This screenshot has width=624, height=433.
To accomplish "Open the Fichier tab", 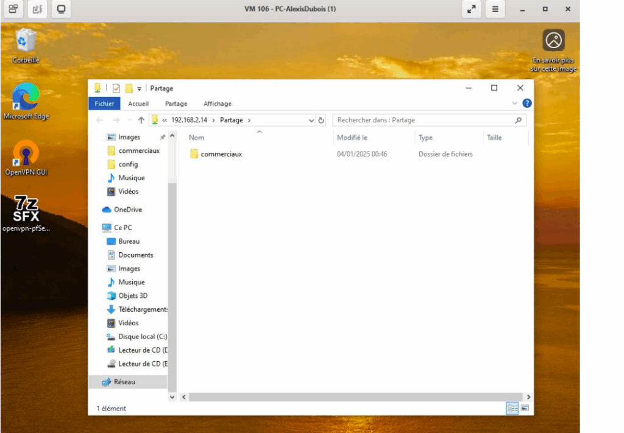I will 104,104.
